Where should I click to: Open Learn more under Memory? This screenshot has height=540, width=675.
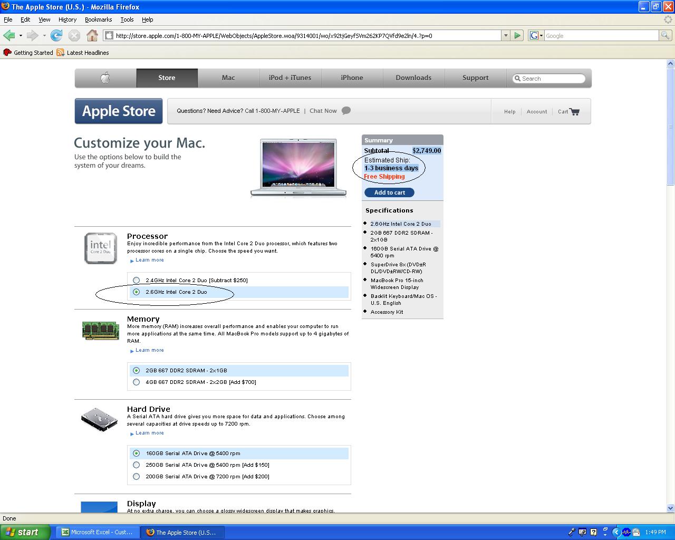pyautogui.click(x=149, y=350)
